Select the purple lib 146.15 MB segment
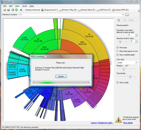This screenshot has height=130, width=141. click(x=68, y=93)
